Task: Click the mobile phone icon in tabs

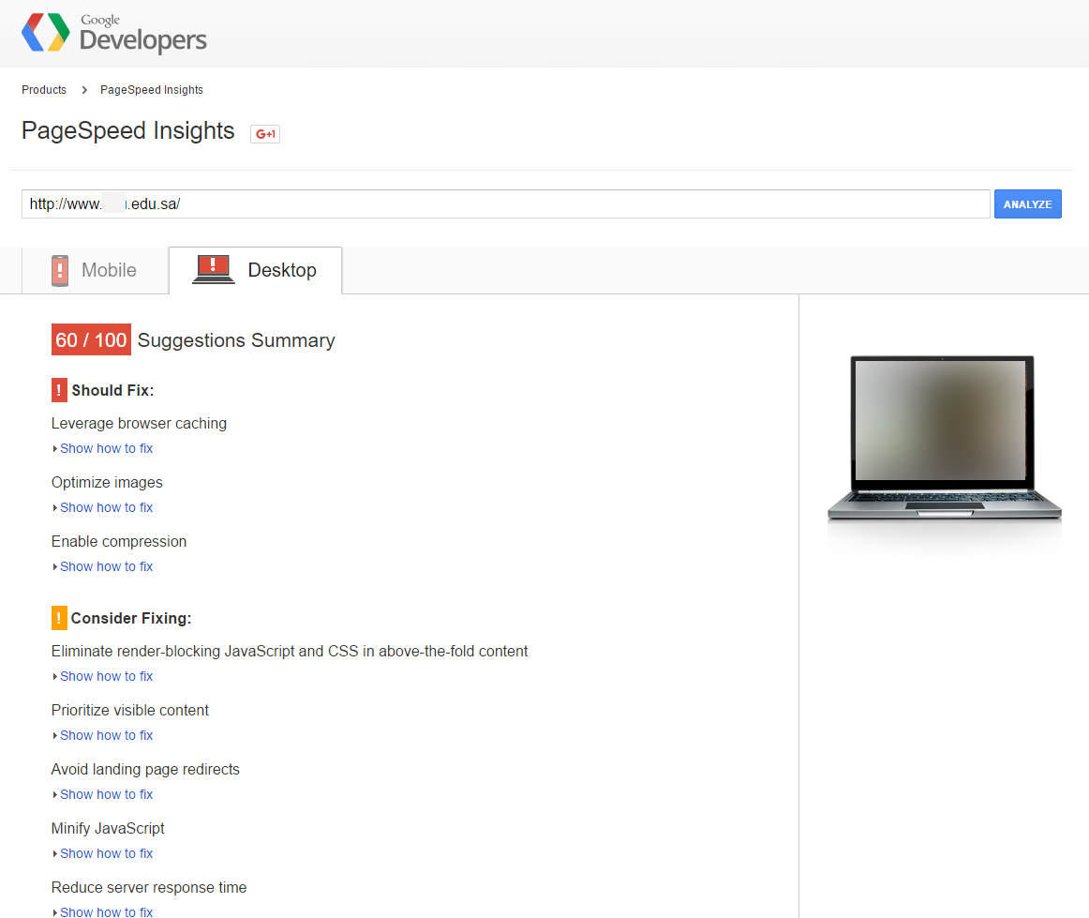Action: [x=60, y=270]
